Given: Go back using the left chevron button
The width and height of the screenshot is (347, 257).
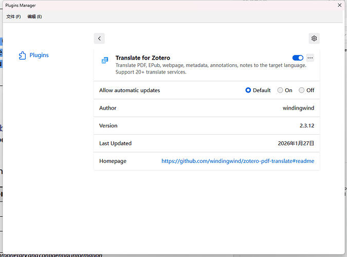Looking at the screenshot, I should click(100, 38).
